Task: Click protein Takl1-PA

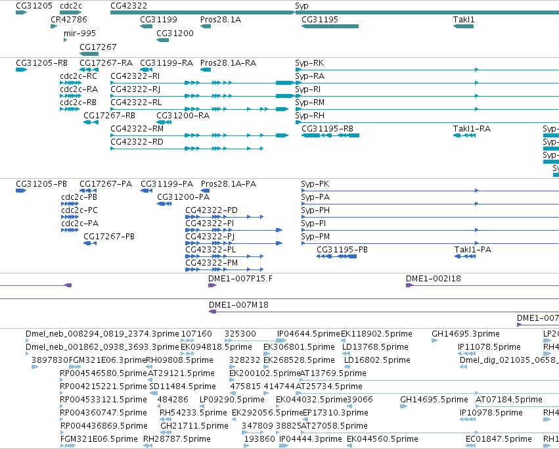Action: coord(473,250)
